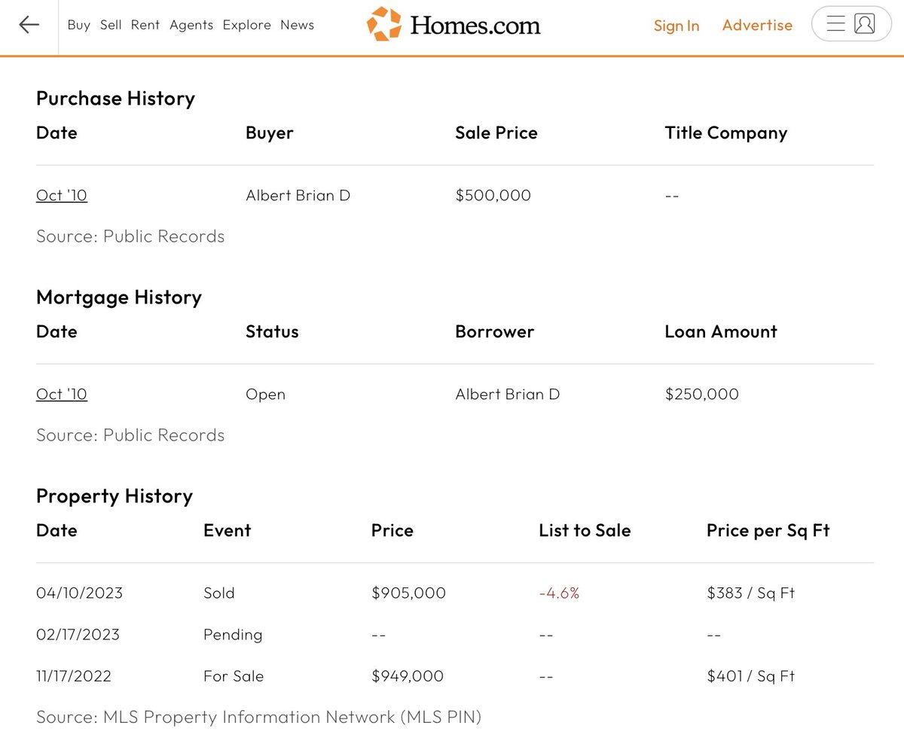904x747 pixels.
Task: Click the Advertise link
Action: pos(757,25)
